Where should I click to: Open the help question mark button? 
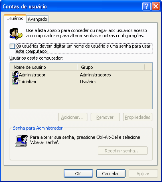point(146,6)
